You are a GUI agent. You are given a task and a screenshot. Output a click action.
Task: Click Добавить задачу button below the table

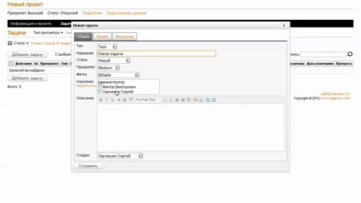(28, 78)
